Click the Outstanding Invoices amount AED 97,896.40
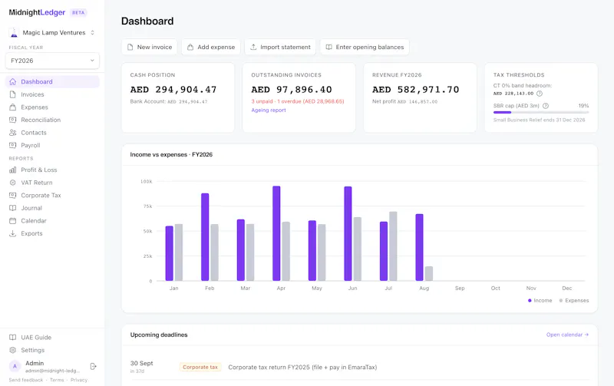The image size is (614, 386). coord(292,90)
